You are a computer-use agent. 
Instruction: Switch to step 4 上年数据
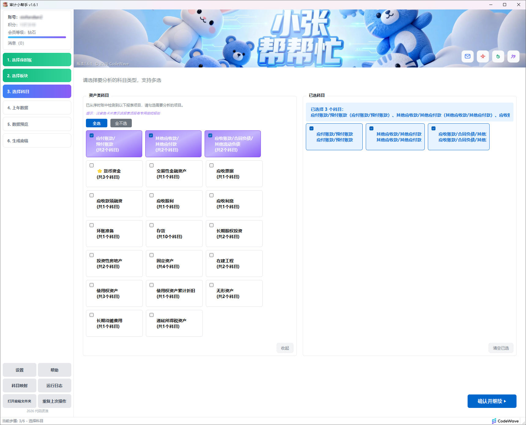[37, 108]
